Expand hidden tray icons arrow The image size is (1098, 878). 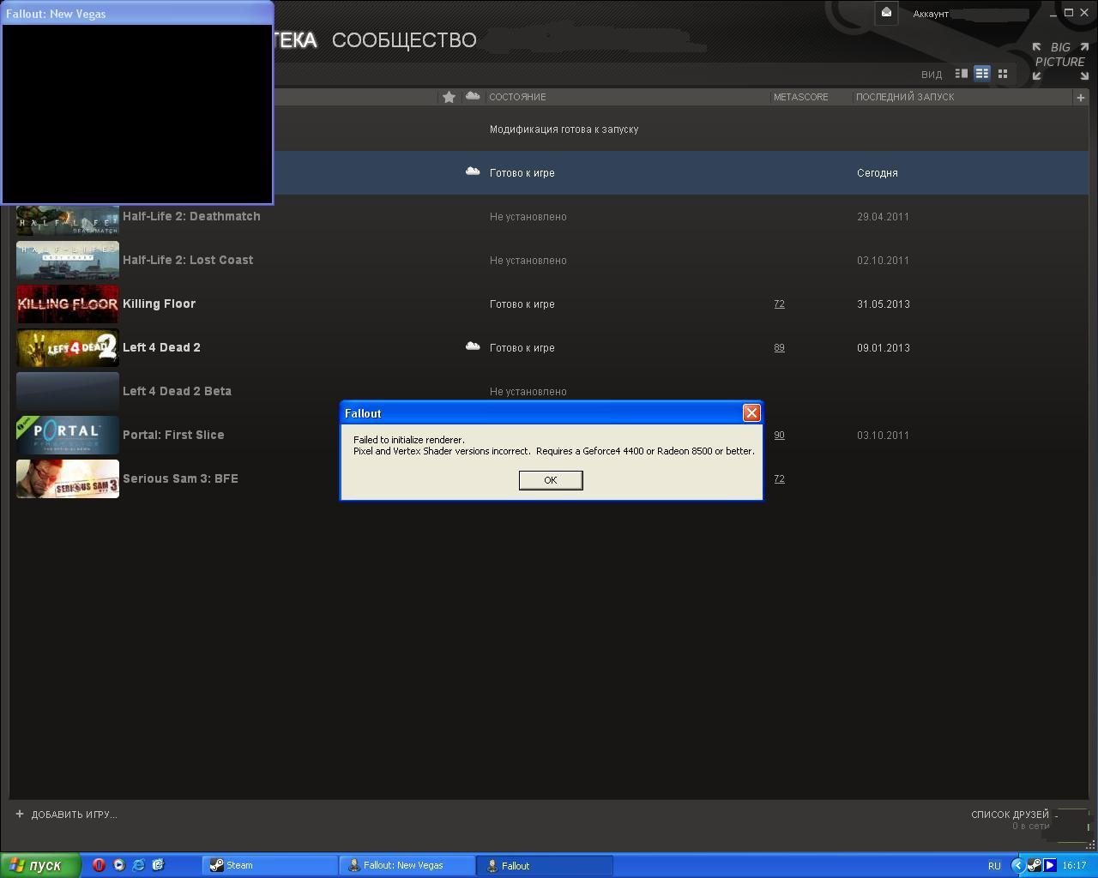click(1017, 865)
